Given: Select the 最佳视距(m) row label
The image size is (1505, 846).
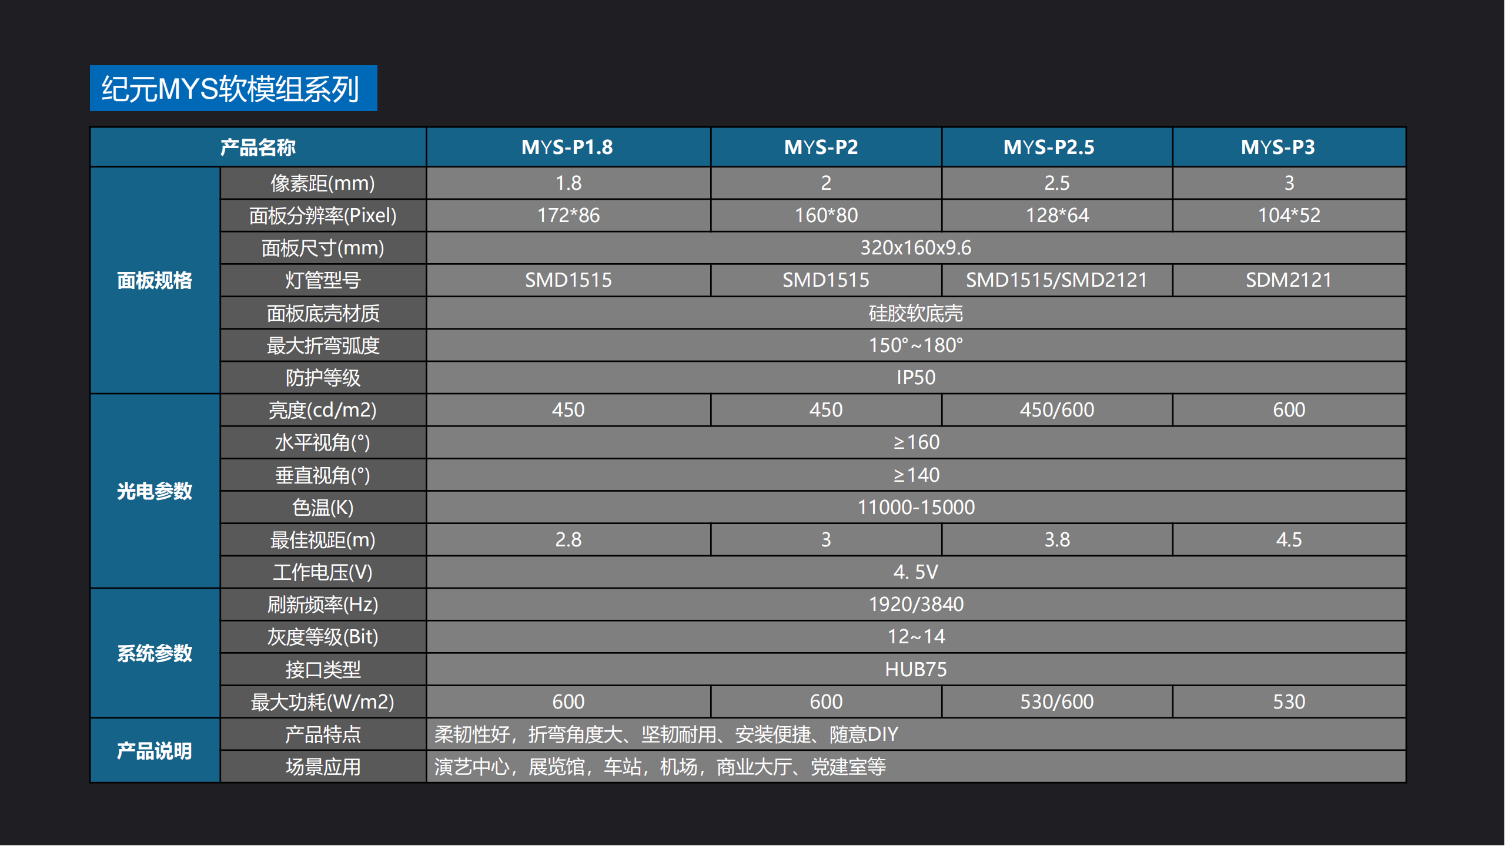Looking at the screenshot, I should pyautogui.click(x=323, y=540).
